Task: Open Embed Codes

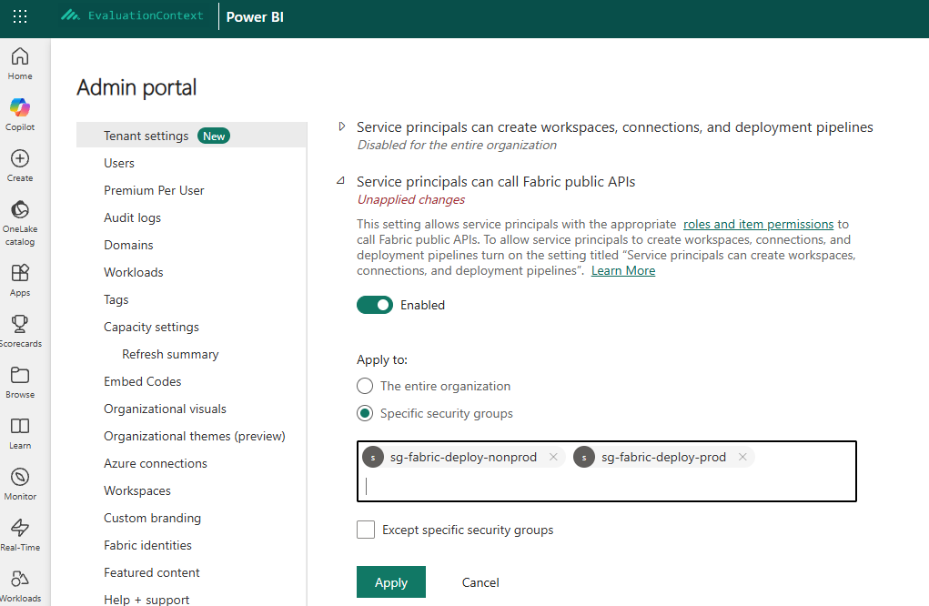Action: (142, 381)
